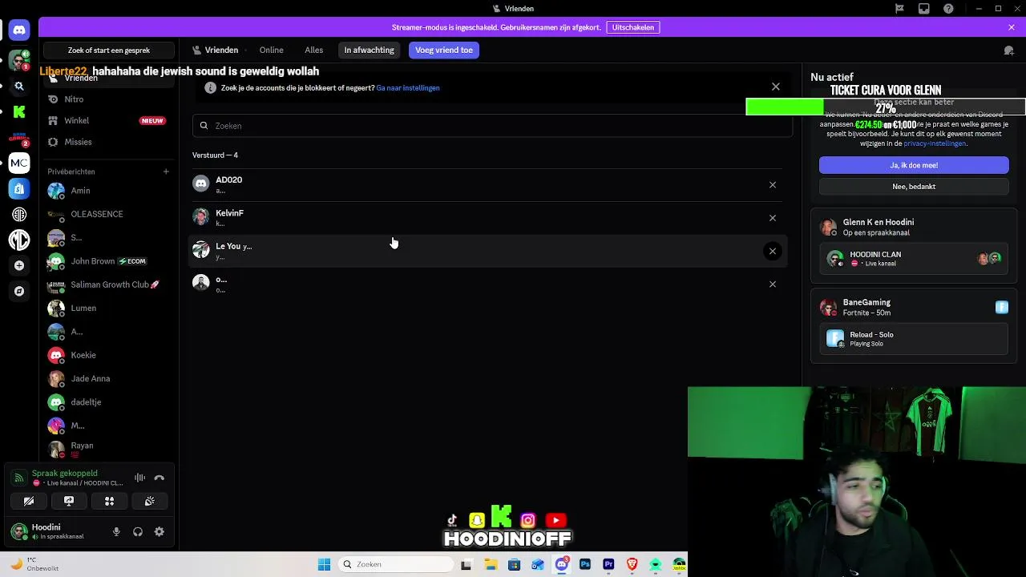Click Ja, ik doe mee! button
1026x577 pixels.
point(914,165)
